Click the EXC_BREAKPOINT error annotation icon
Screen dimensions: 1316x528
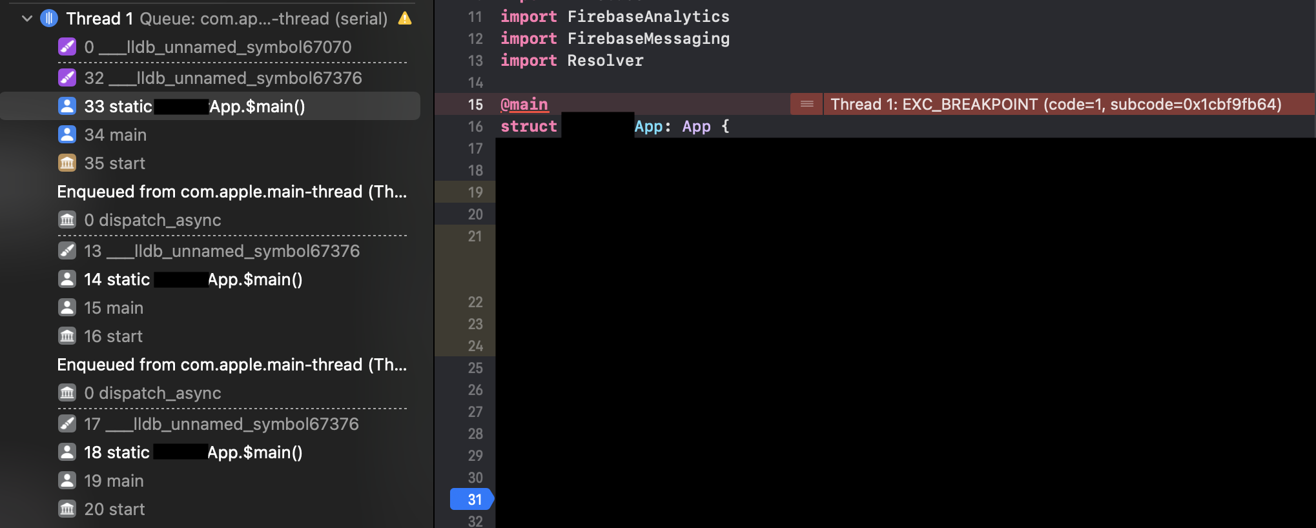[807, 105]
